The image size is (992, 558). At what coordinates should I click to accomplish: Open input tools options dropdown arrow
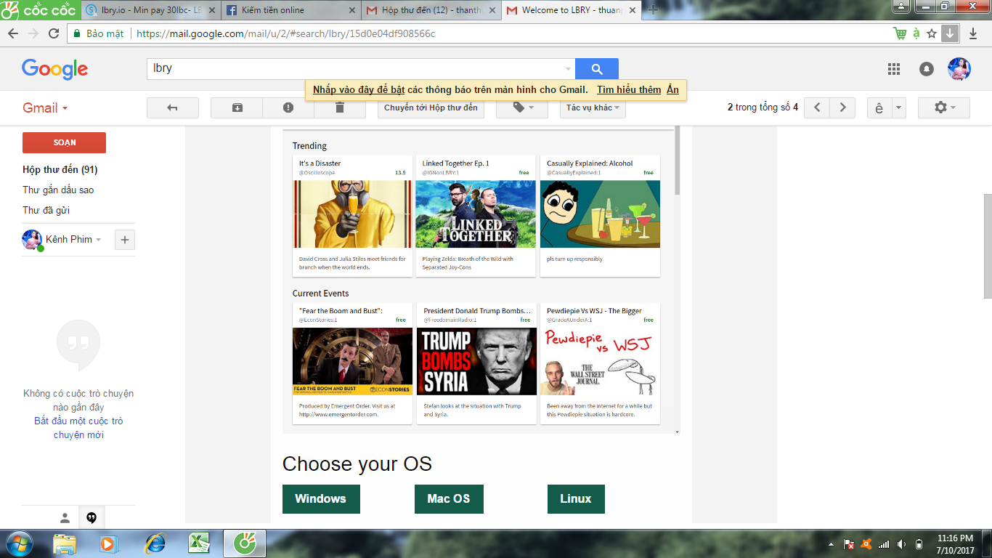point(899,108)
